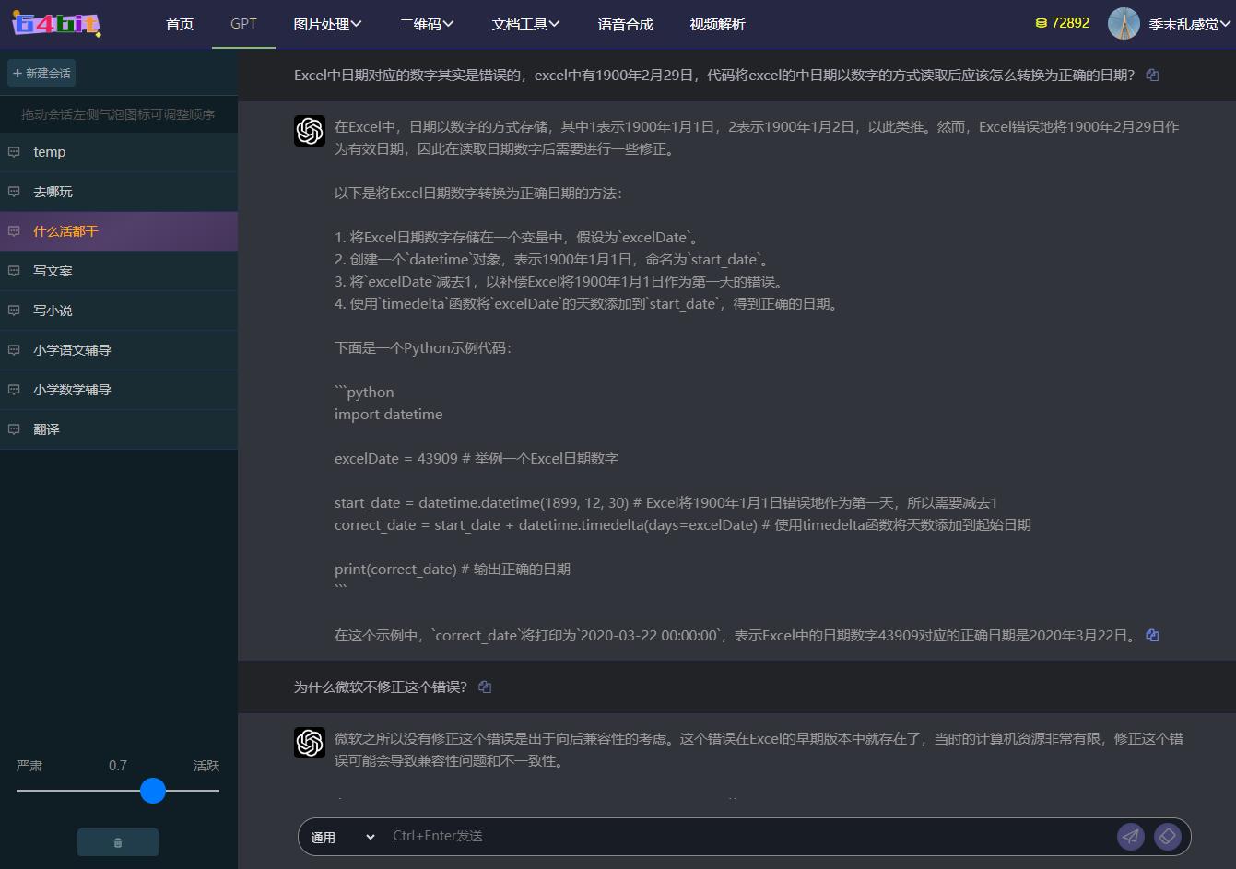Switch to the GPT tab
The width and height of the screenshot is (1236, 869).
(x=242, y=24)
